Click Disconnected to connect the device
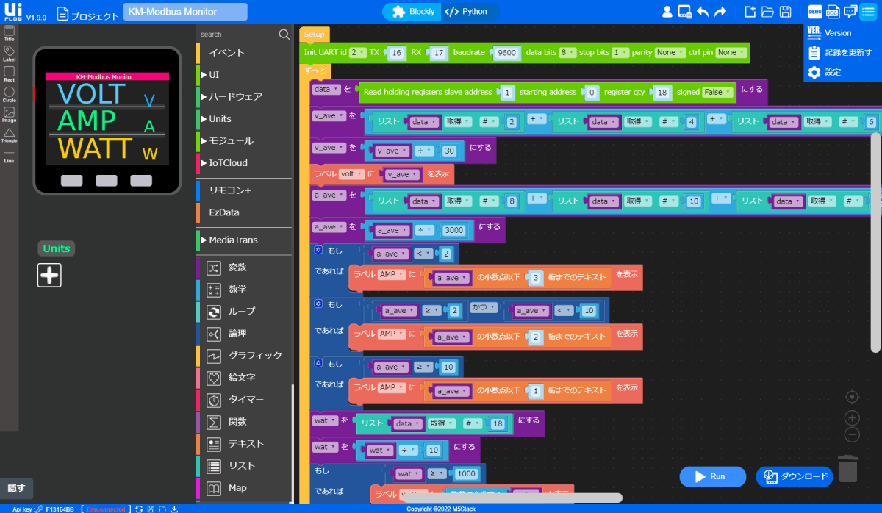The image size is (882, 513). [x=106, y=509]
